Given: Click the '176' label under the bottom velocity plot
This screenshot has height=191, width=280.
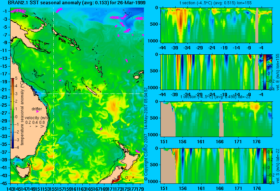Looking at the screenshot, I should [x=257, y=188].
